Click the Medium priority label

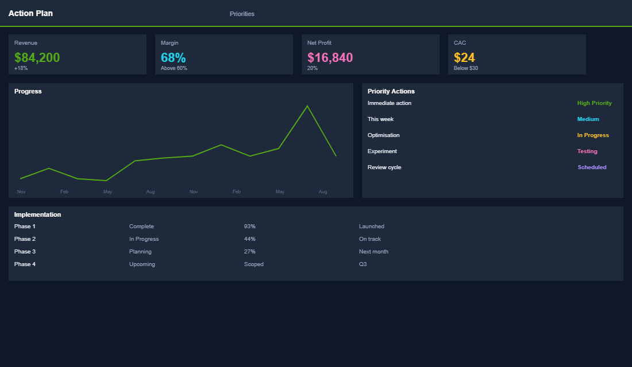588,119
